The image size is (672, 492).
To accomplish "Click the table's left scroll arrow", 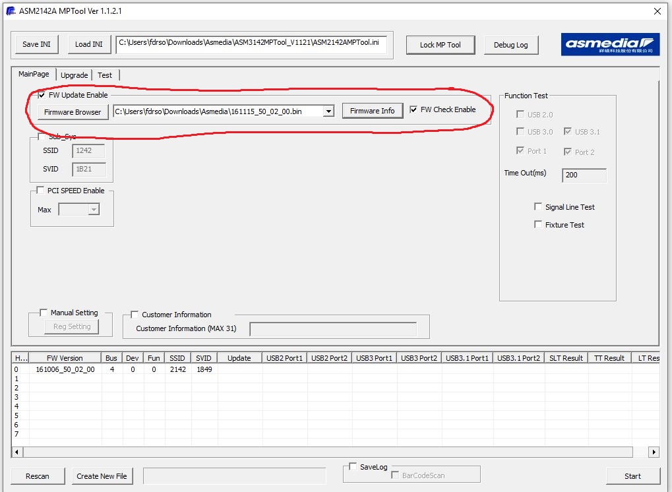I will pyautogui.click(x=17, y=452).
